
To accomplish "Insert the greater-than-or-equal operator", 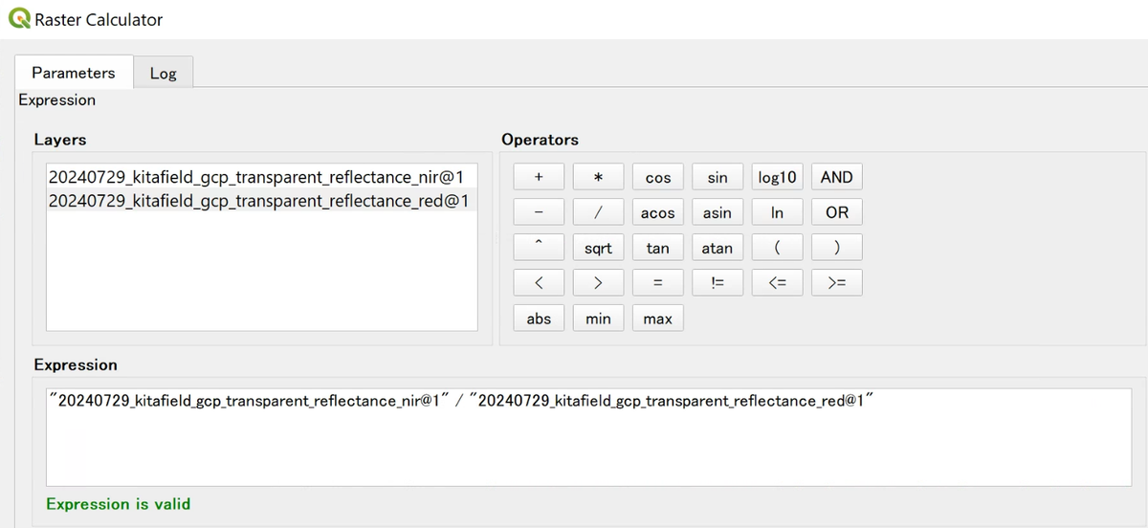I will point(836,282).
